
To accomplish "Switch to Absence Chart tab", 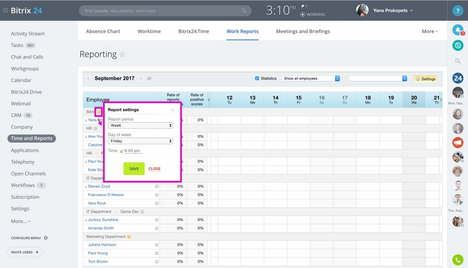I will coord(103,31).
